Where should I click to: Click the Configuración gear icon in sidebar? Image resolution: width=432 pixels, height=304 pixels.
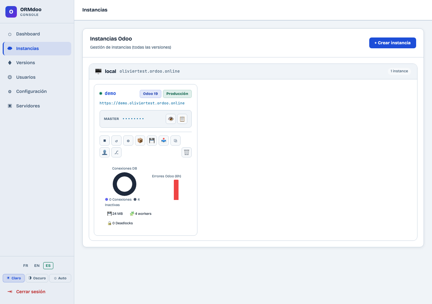coord(10,92)
